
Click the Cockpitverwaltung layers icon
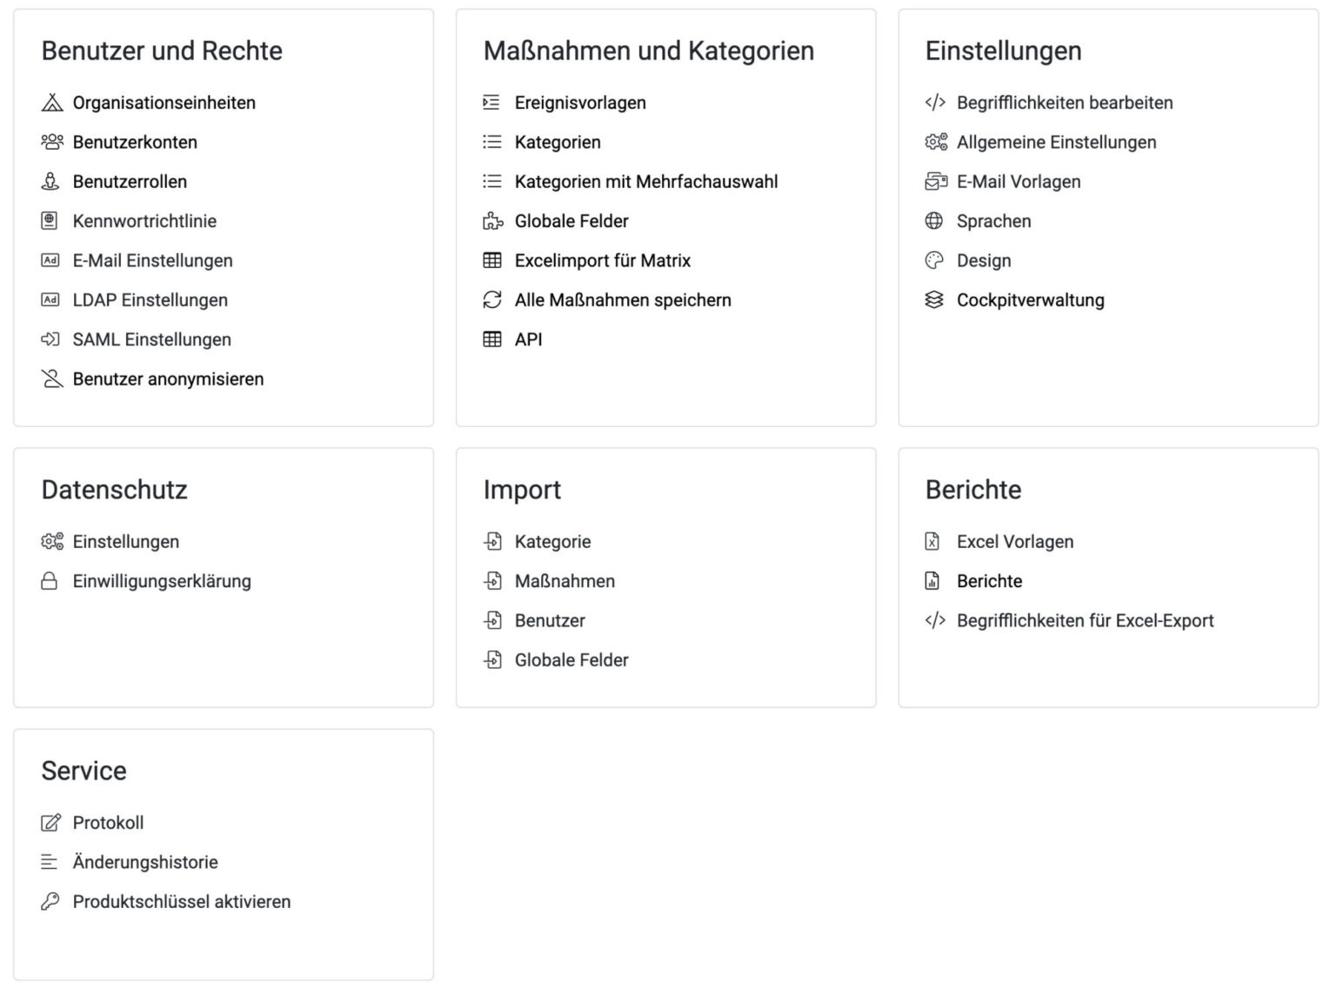934,300
